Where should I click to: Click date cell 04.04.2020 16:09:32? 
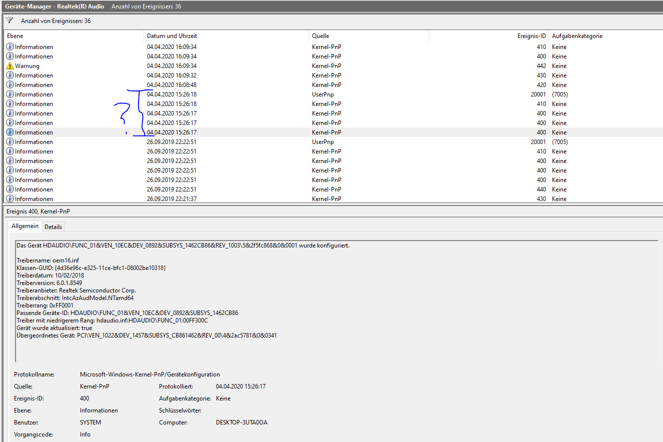coord(171,75)
